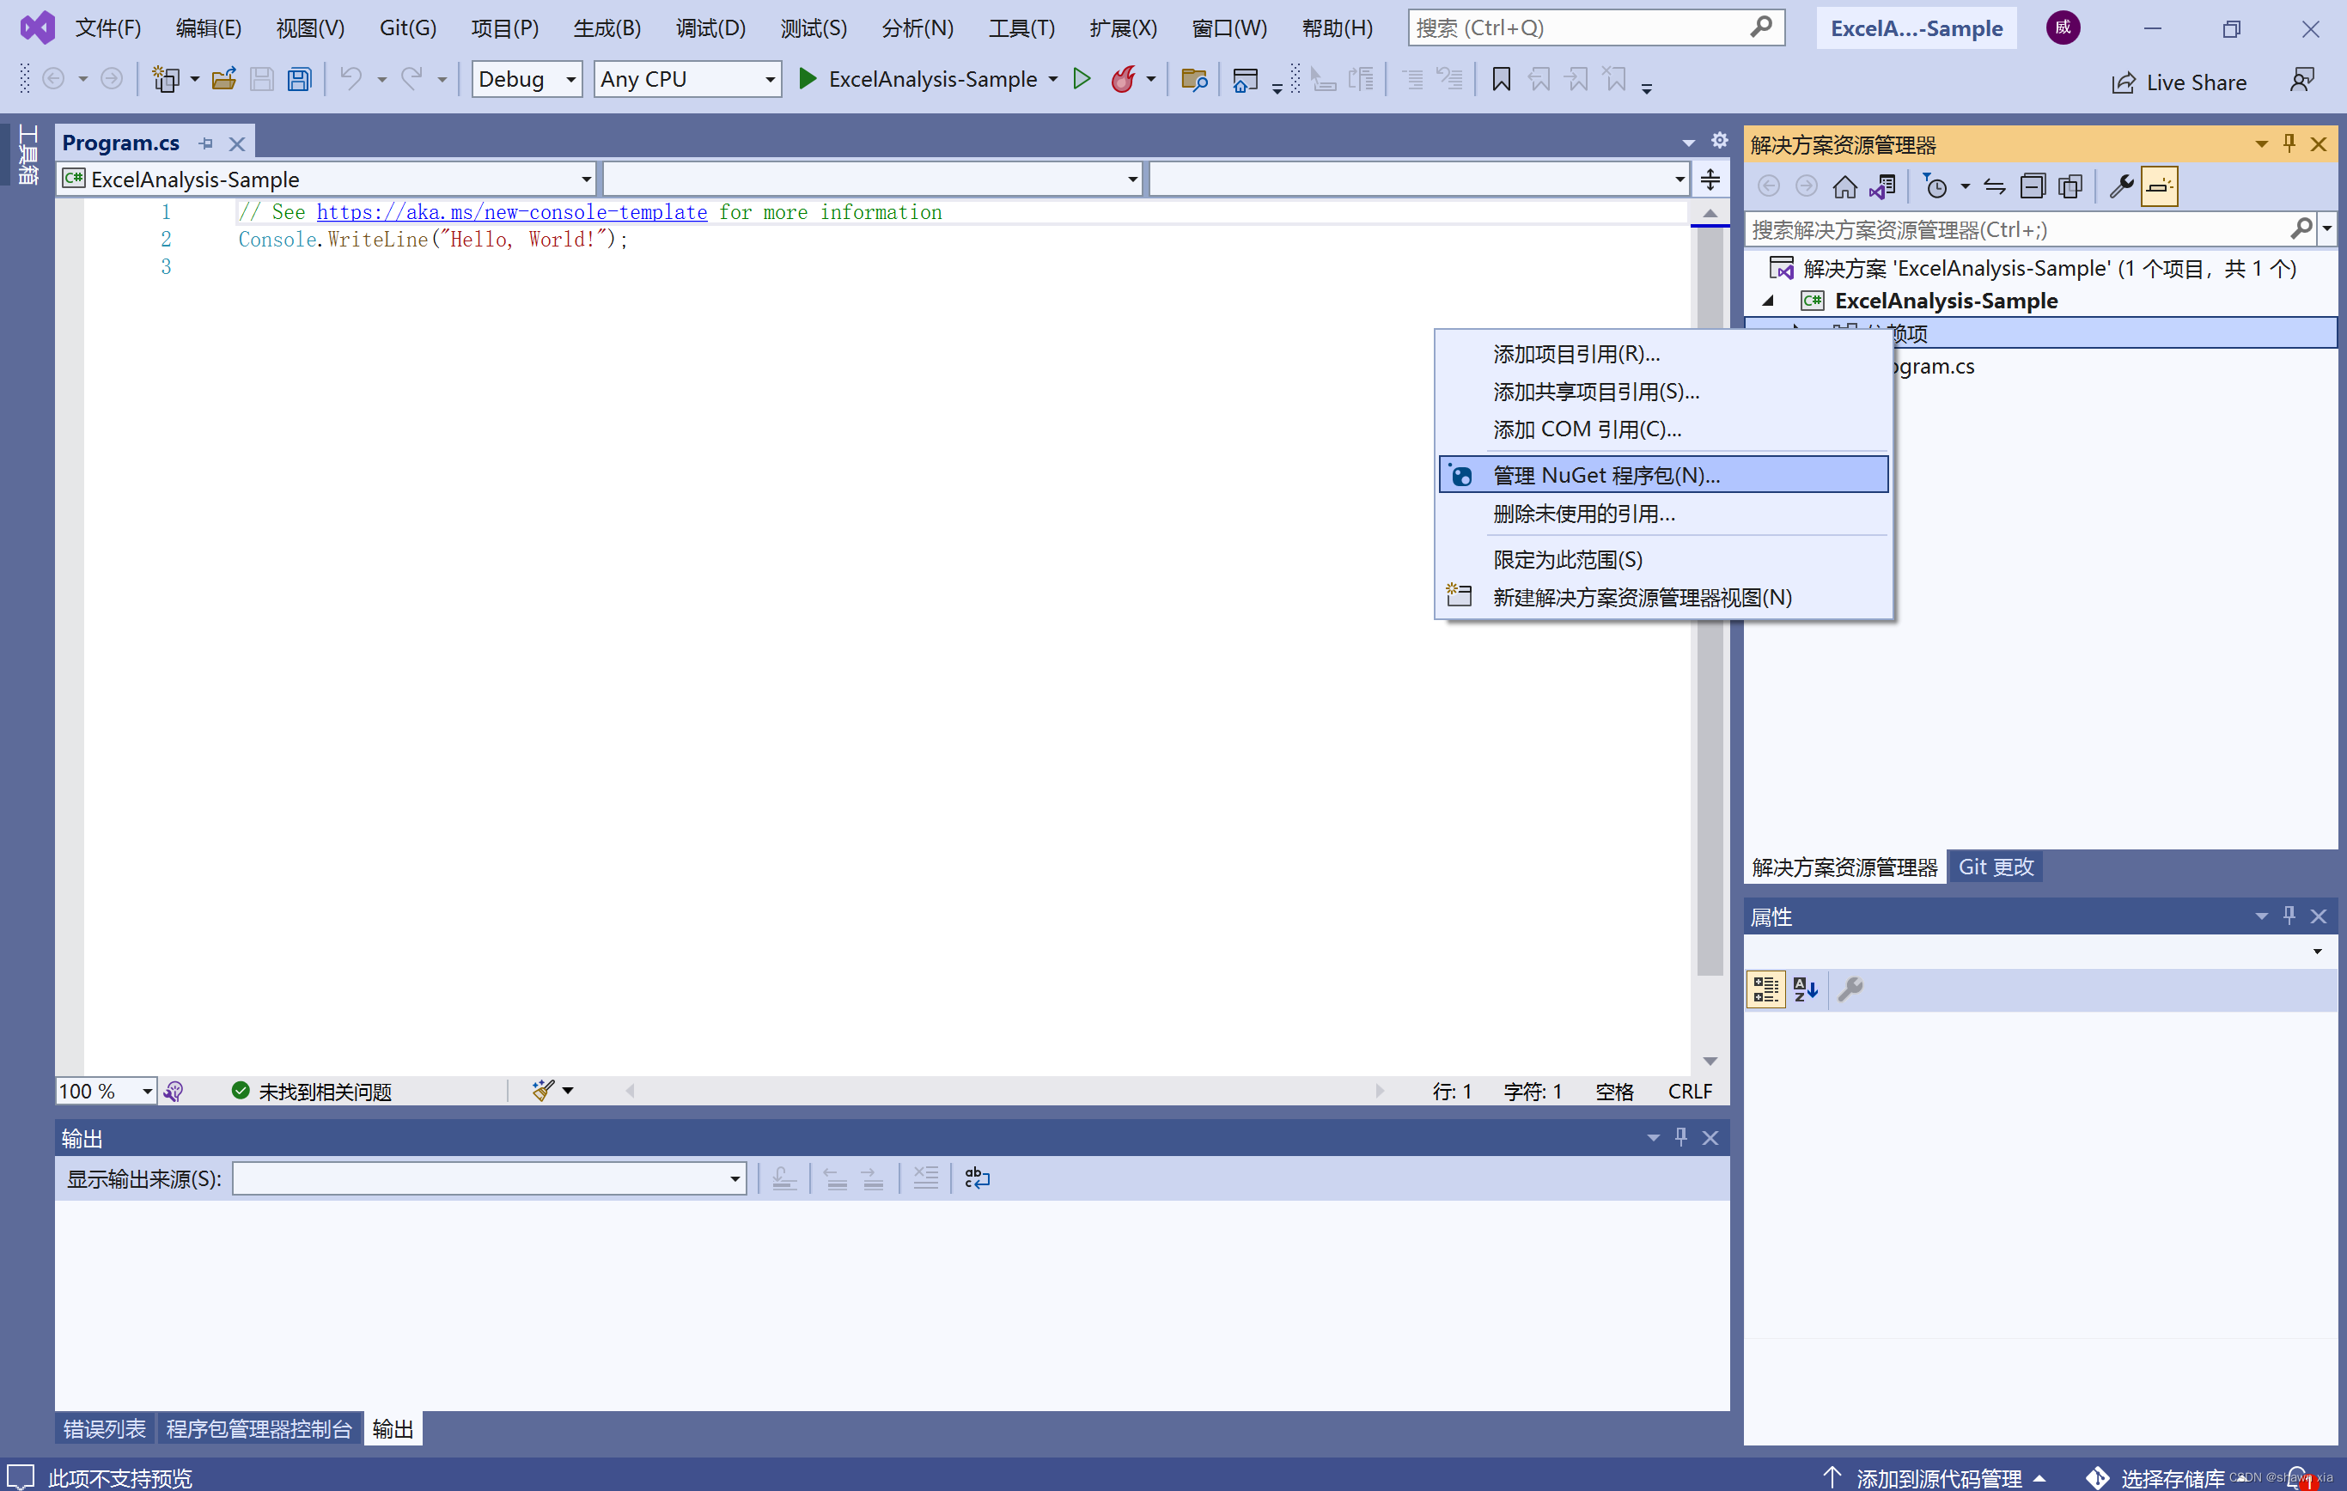Open the Any CPU platform dropdown
This screenshot has width=2347, height=1491.
770,80
